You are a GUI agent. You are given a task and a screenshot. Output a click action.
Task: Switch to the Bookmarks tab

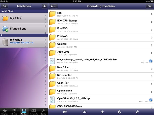(33, 111)
